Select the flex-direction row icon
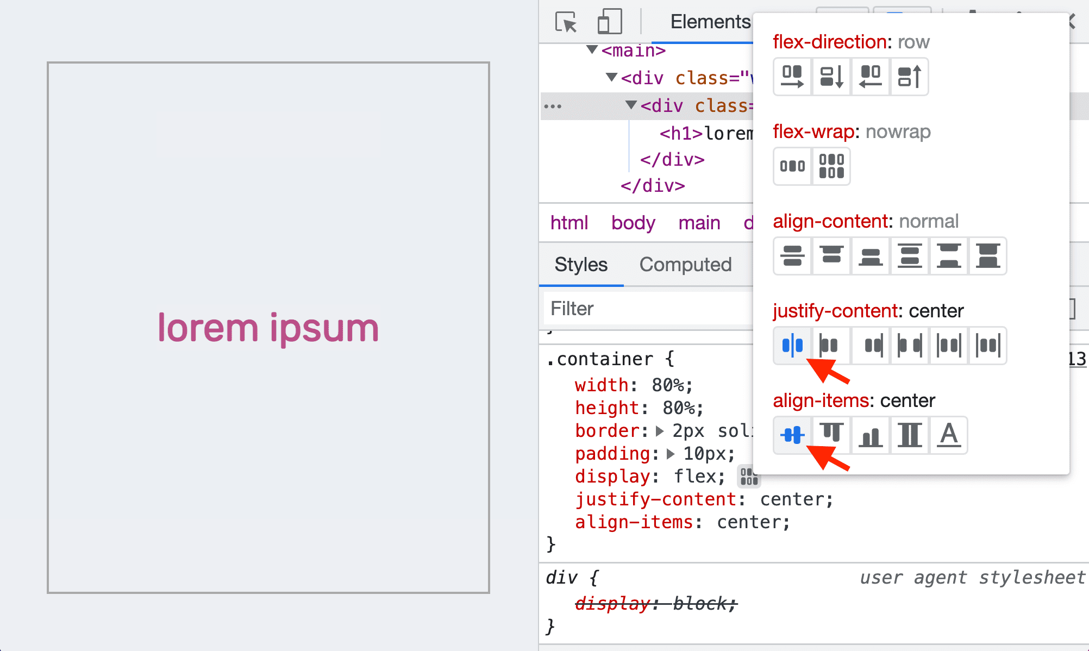Image resolution: width=1089 pixels, height=651 pixels. point(791,76)
